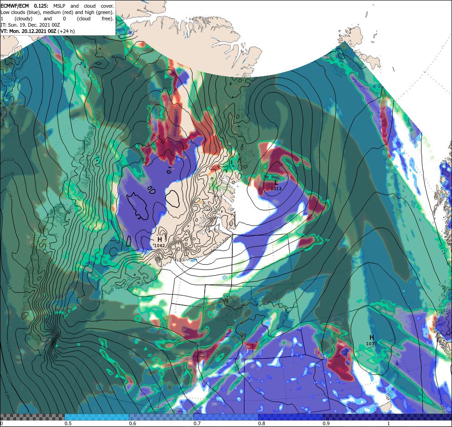Click the H marker above 1042
452x427 pixels.
click(x=160, y=239)
